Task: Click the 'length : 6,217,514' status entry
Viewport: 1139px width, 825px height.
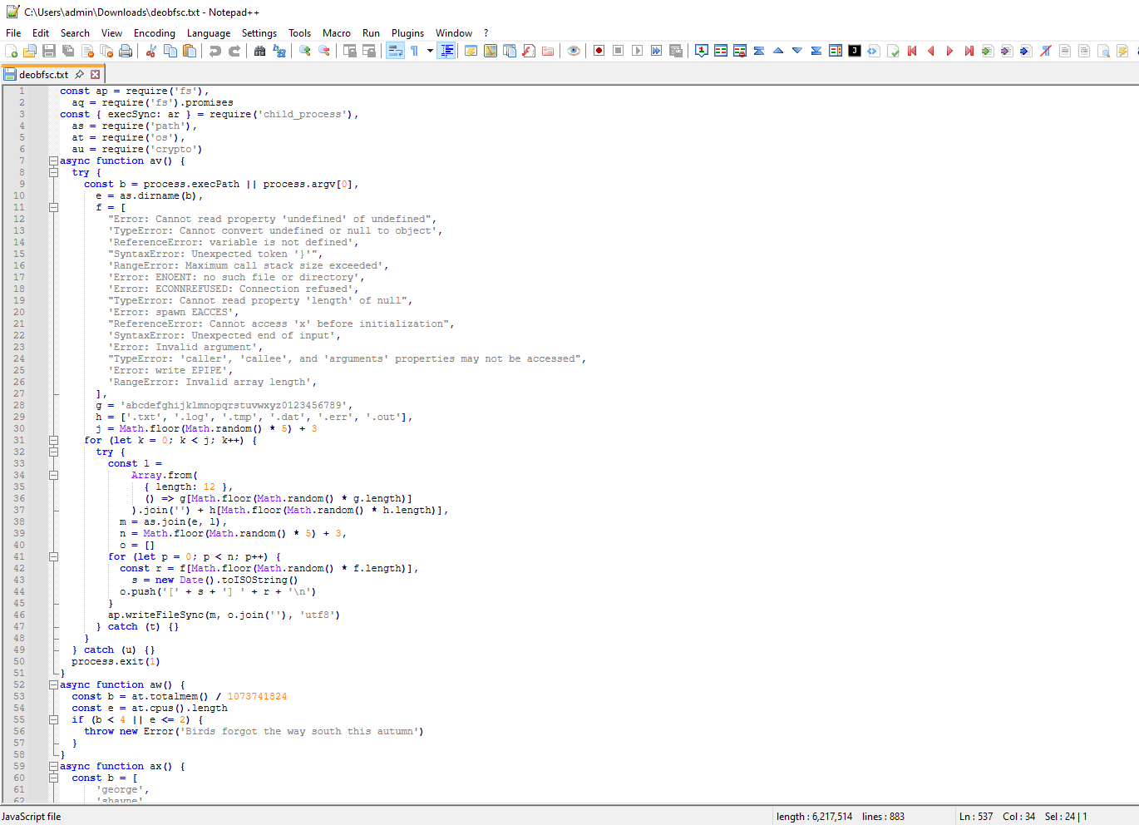Action: [x=815, y=817]
